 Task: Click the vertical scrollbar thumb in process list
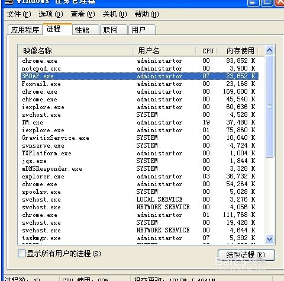pos(269,106)
